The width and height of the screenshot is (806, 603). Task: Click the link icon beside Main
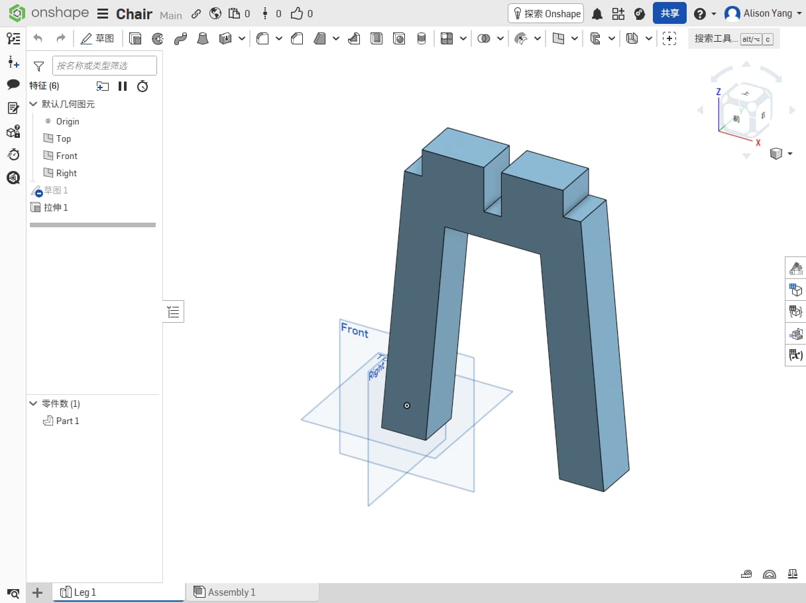(196, 14)
